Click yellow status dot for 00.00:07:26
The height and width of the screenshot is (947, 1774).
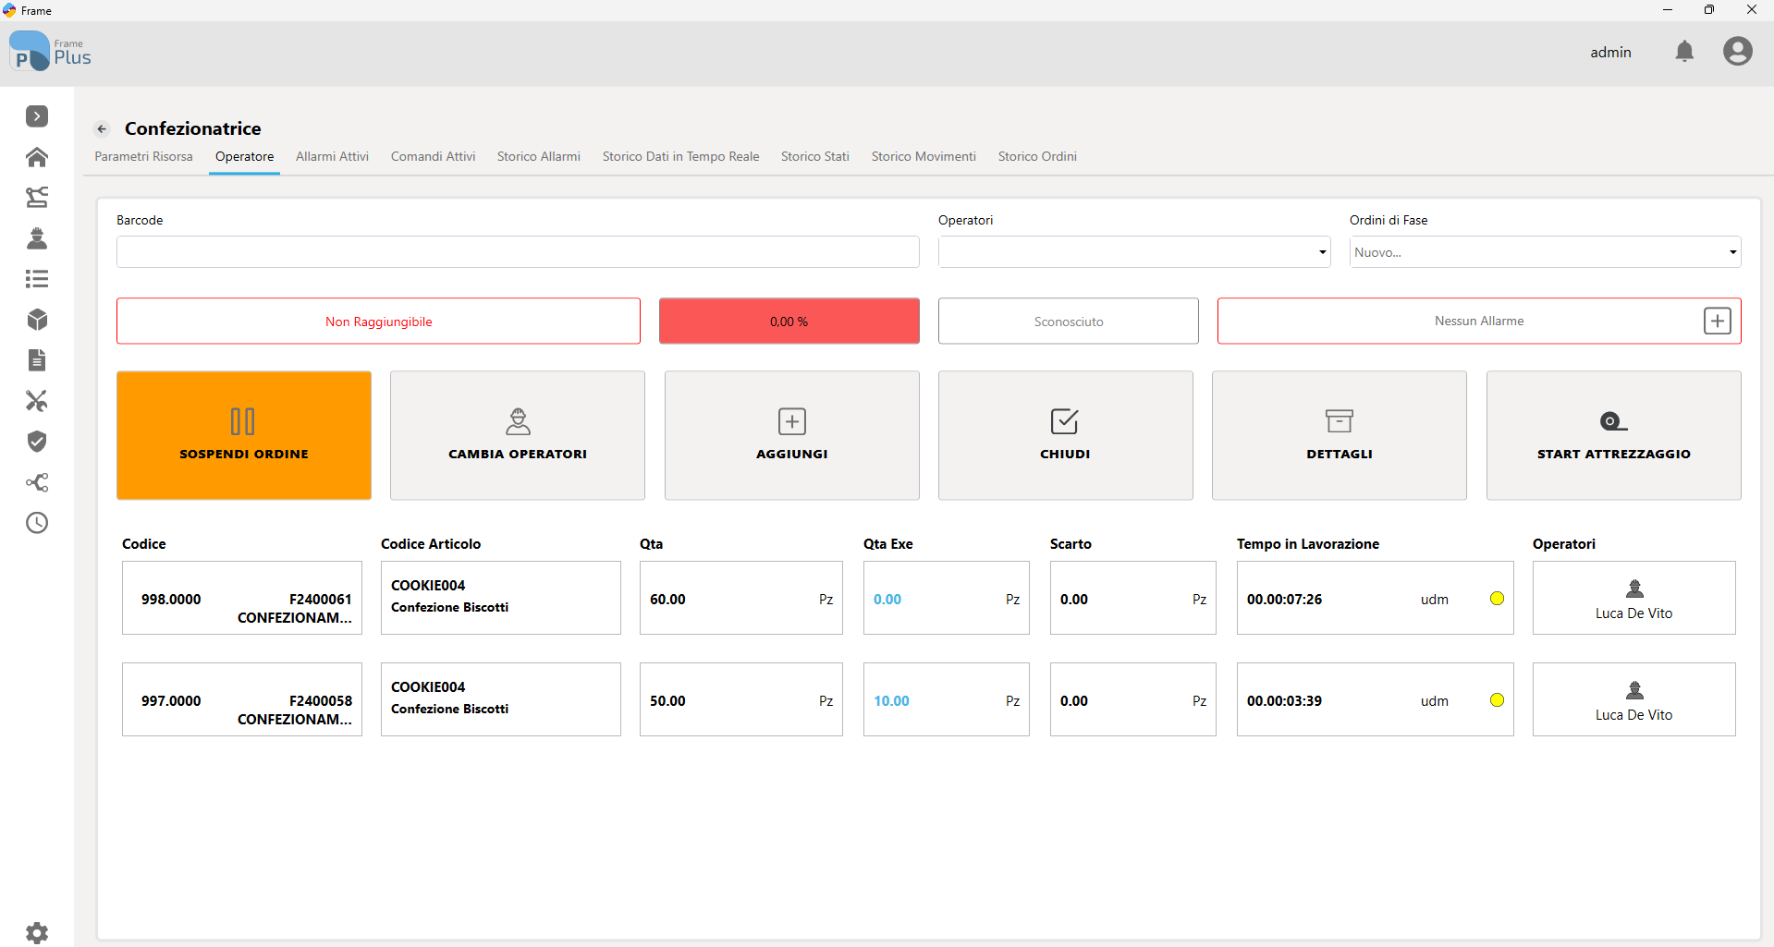tap(1497, 599)
